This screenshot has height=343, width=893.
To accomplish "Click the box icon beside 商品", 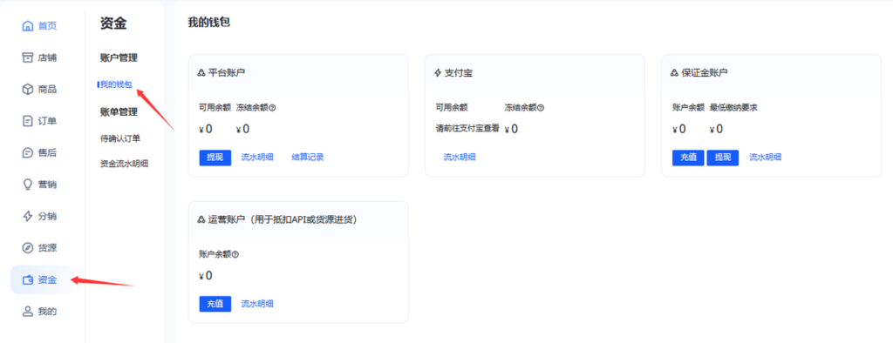I will [x=27, y=90].
